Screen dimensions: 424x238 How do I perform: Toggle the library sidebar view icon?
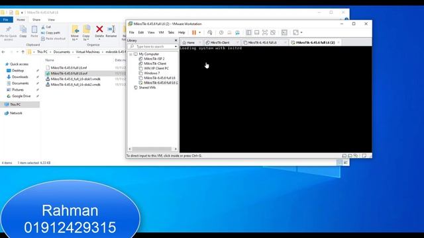(x=249, y=32)
